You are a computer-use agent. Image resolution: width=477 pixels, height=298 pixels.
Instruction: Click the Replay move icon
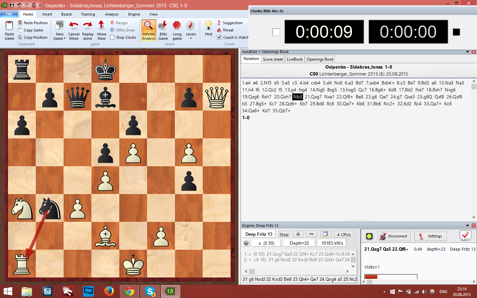[87, 25]
